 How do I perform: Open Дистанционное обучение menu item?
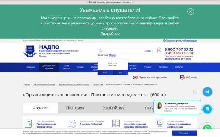coord(49,67)
